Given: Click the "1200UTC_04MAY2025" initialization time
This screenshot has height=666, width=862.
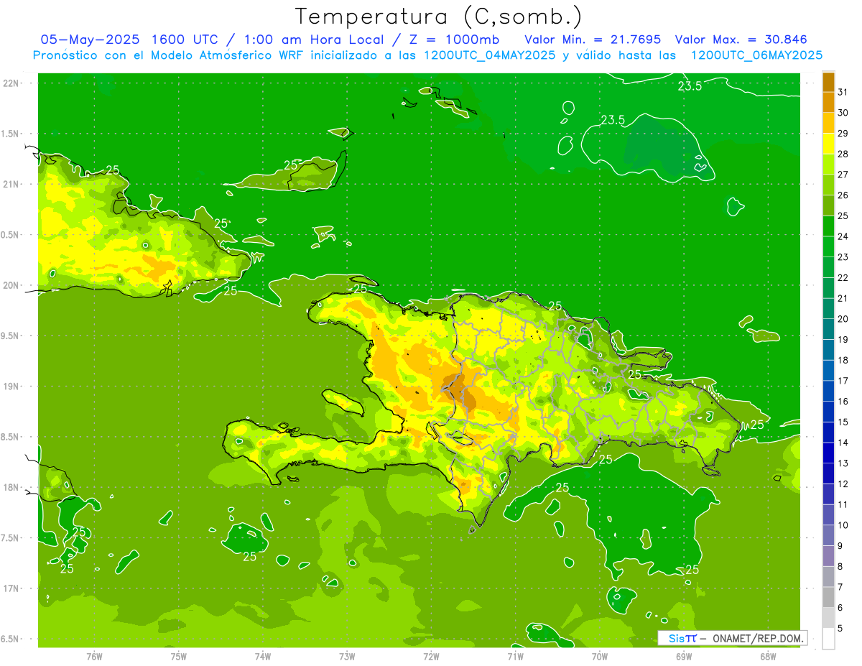Looking at the screenshot, I should coord(489,55).
